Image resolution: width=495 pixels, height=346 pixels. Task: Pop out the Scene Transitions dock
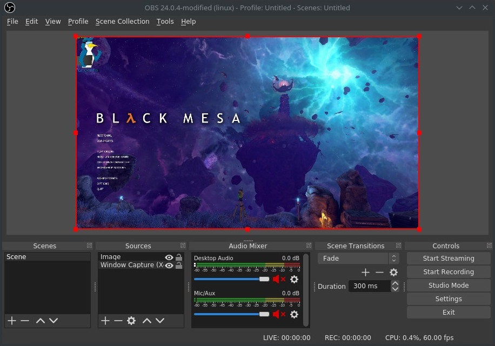tap(399, 246)
